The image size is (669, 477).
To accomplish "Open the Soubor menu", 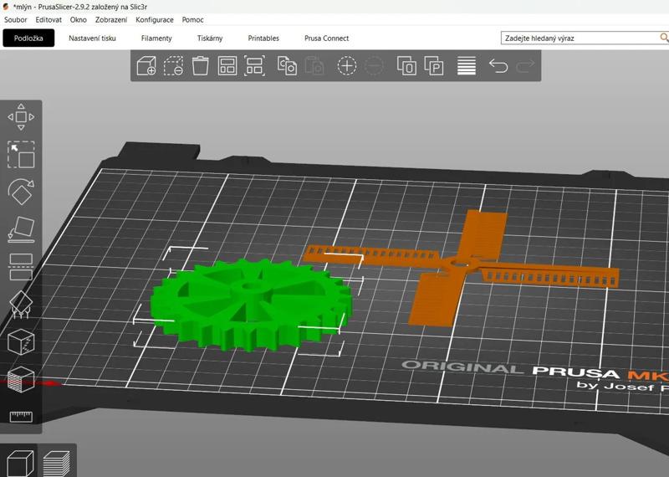I will click(x=16, y=19).
